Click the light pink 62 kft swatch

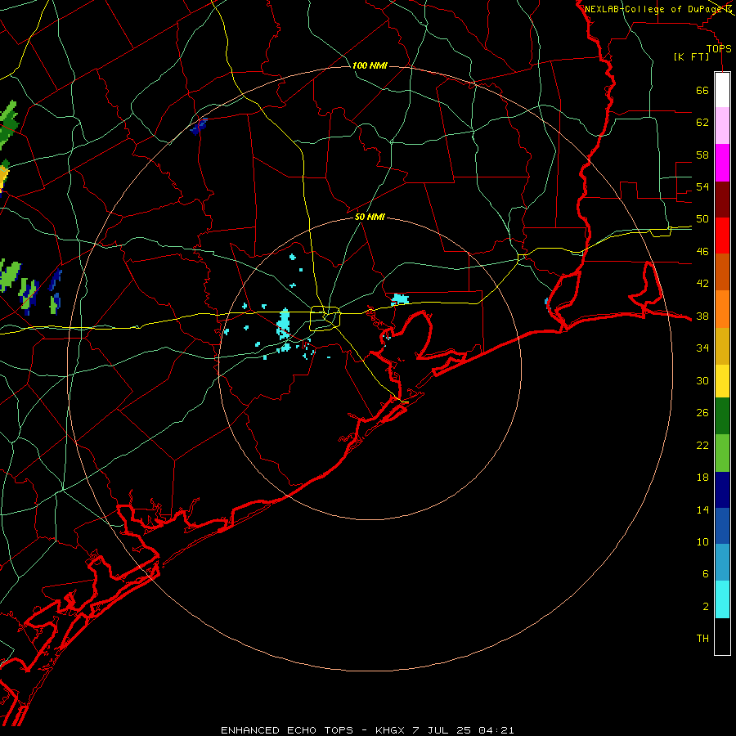click(722, 126)
